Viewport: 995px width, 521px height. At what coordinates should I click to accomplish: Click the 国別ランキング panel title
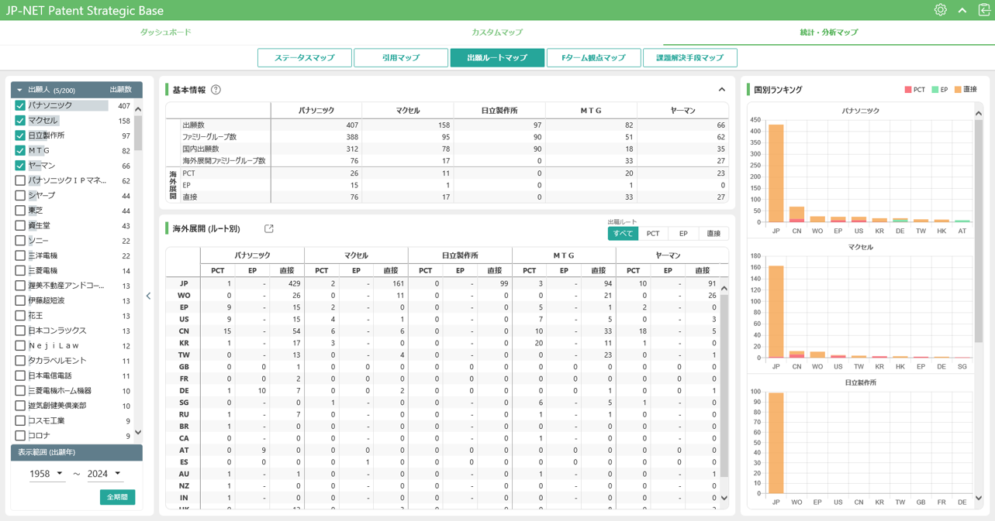click(x=778, y=90)
